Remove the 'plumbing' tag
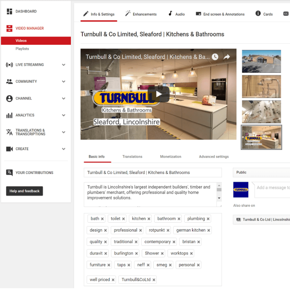Image resolution: width=290 pixels, height=290 pixels. [208, 219]
